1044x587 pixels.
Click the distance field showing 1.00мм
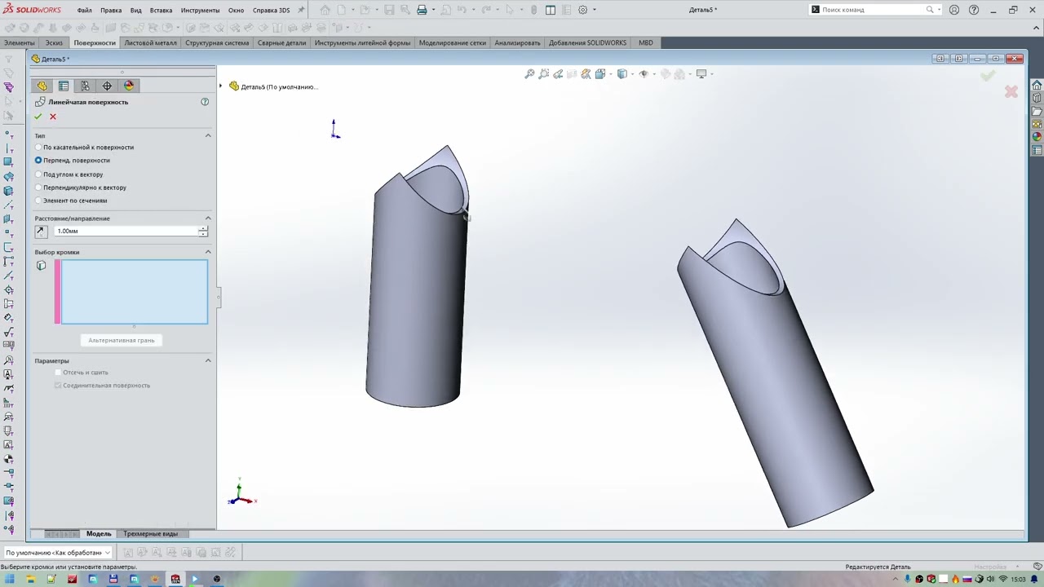point(126,232)
